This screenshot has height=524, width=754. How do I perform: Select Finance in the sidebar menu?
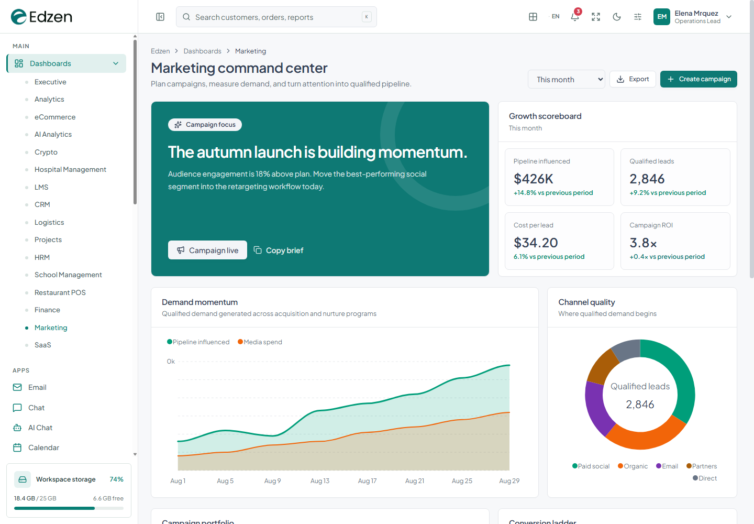[47, 310]
